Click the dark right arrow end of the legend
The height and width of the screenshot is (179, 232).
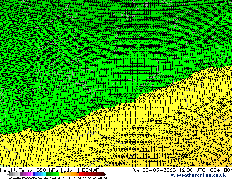click(105, 174)
